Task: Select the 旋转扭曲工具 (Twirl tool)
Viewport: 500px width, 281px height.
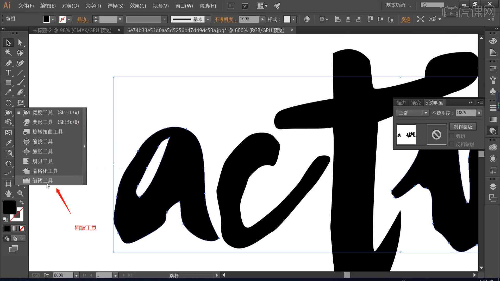Action: (47, 132)
